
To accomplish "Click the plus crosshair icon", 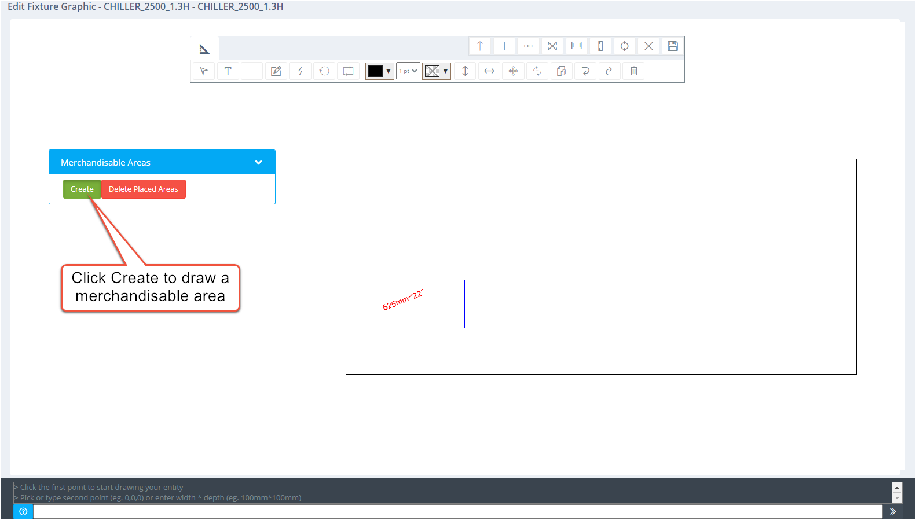I will coord(504,46).
